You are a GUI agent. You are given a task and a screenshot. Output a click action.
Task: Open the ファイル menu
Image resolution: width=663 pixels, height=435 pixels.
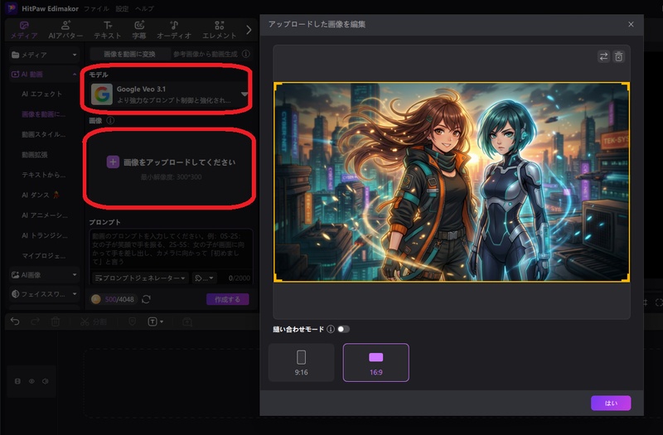click(x=96, y=8)
